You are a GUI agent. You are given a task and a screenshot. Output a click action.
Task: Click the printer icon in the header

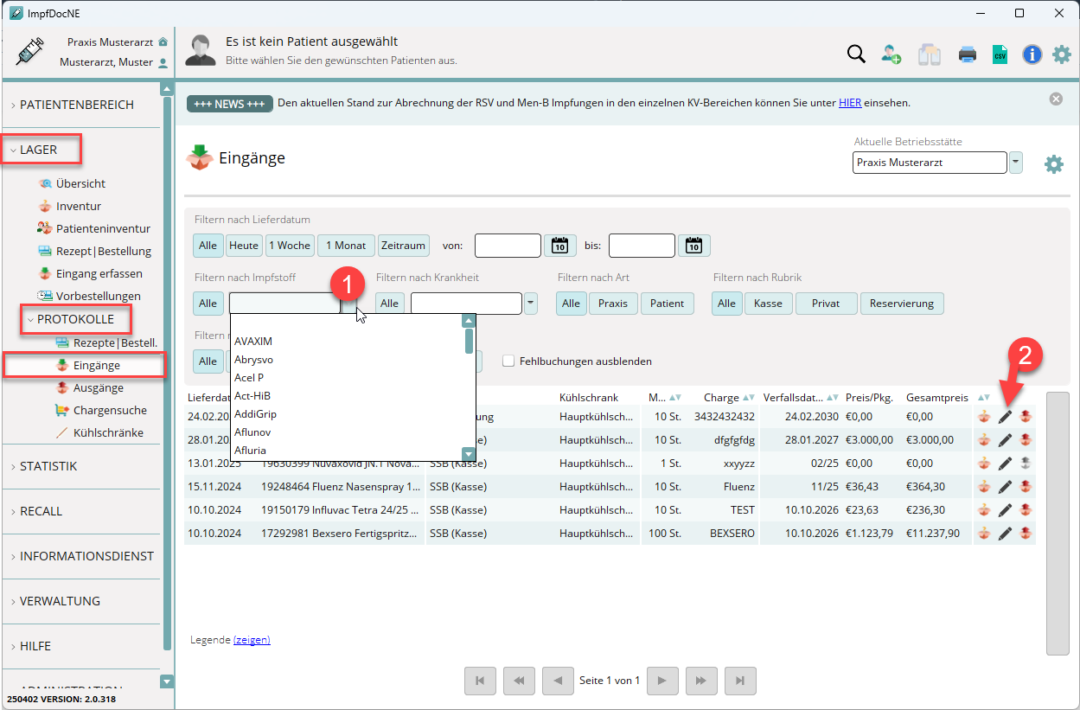click(x=968, y=54)
